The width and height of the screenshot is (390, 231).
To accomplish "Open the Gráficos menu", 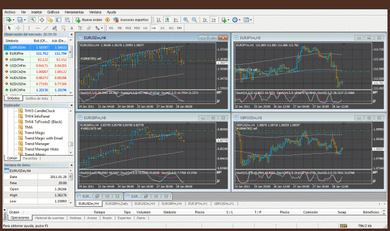I will pyautogui.click(x=54, y=12).
